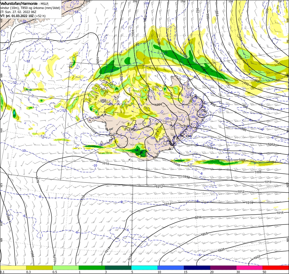Click the olive 0.3–0.5 mm legend swatch
This screenshot has width=289, height=274.
tap(39, 268)
